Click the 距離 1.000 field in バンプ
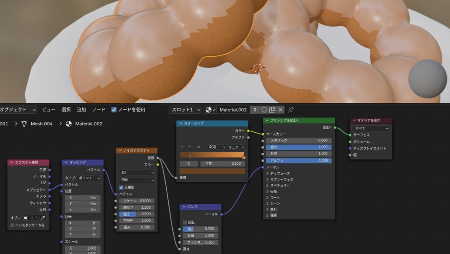This screenshot has height=254, width=450. tap(200, 236)
